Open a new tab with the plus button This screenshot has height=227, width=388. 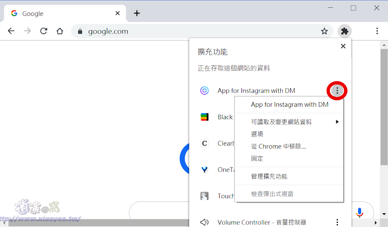137,13
